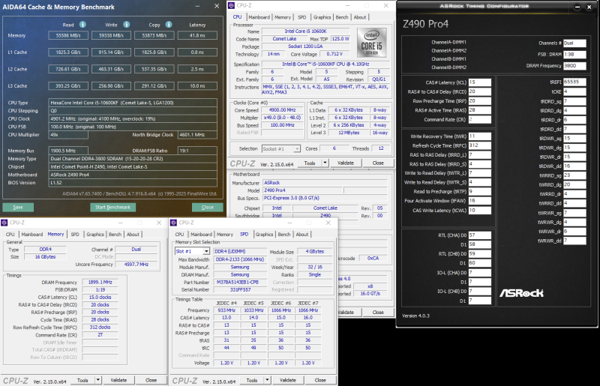This screenshot has width=600, height=386.
Task: Click the RTL (CHA) D0 field
Action: point(479,235)
